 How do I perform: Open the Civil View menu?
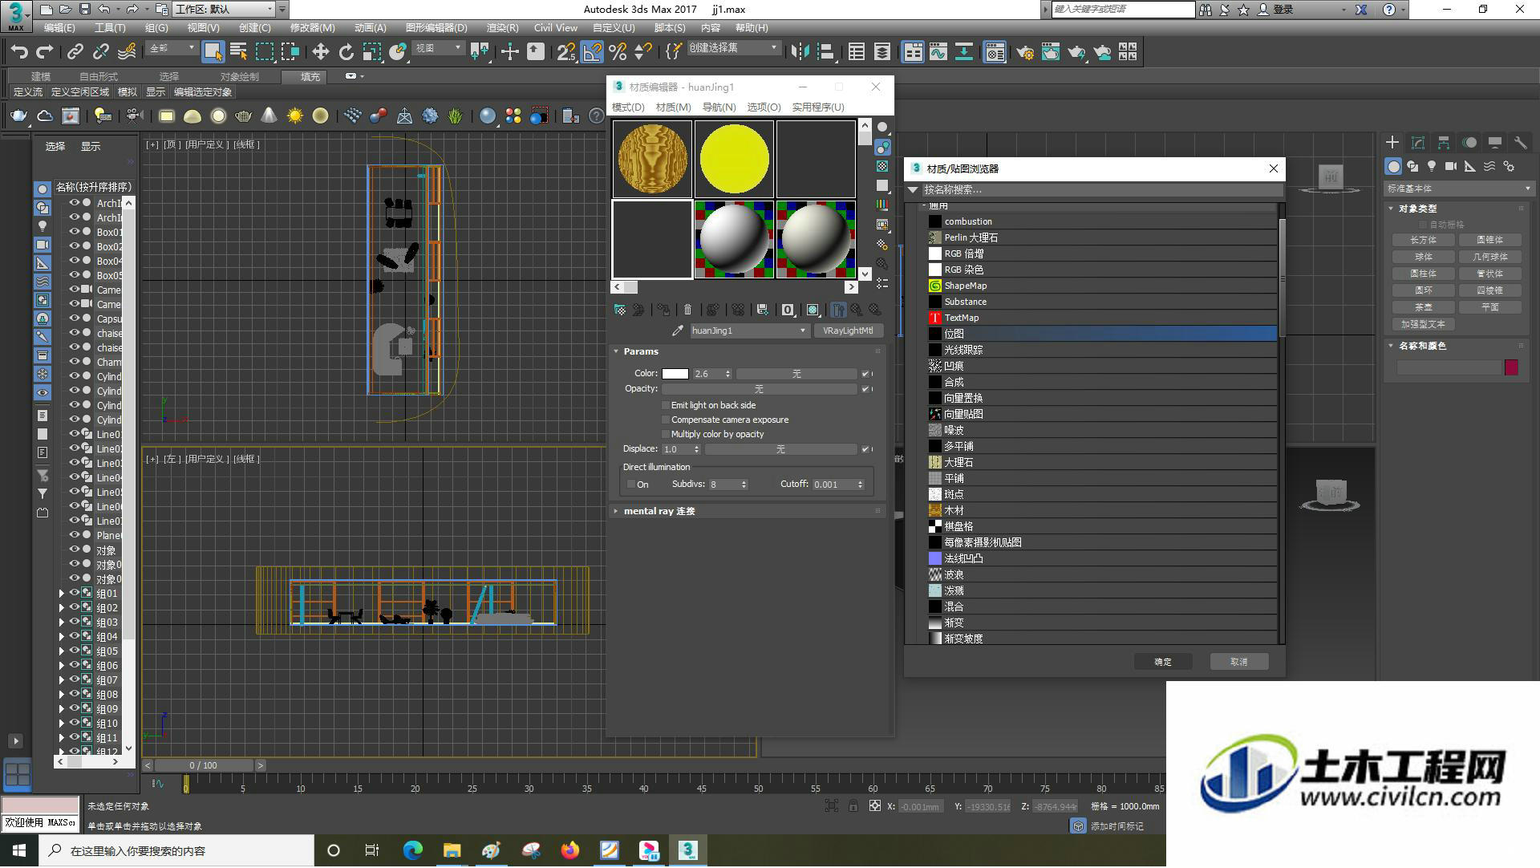(x=556, y=27)
